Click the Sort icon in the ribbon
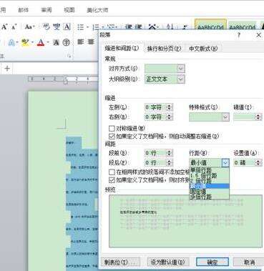The height and width of the screenshot is (271, 264). tap(170, 27)
